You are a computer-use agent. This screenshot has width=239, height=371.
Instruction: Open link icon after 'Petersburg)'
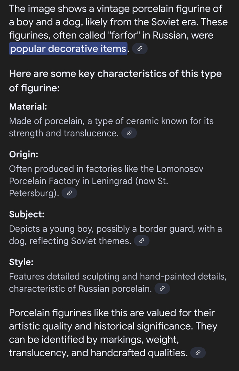coord(69,193)
